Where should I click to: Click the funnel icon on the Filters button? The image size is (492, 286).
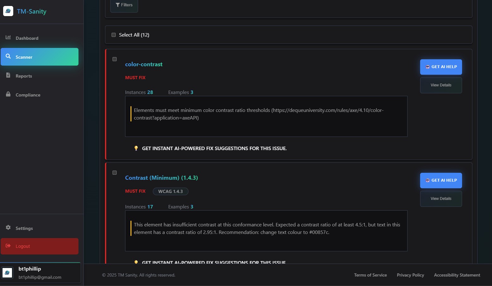coord(118,4)
